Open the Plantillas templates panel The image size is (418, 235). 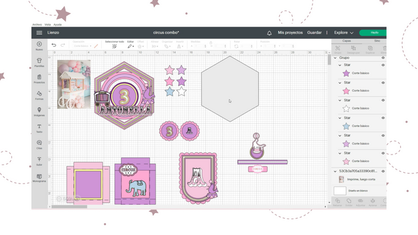[39, 63]
